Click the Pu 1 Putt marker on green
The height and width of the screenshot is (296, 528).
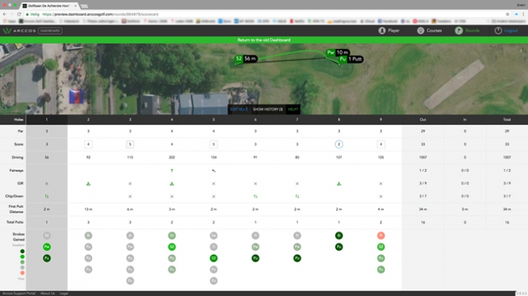(351, 60)
